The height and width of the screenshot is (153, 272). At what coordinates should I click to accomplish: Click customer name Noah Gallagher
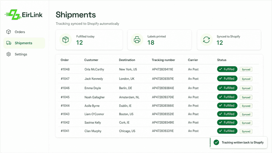tap(95, 97)
